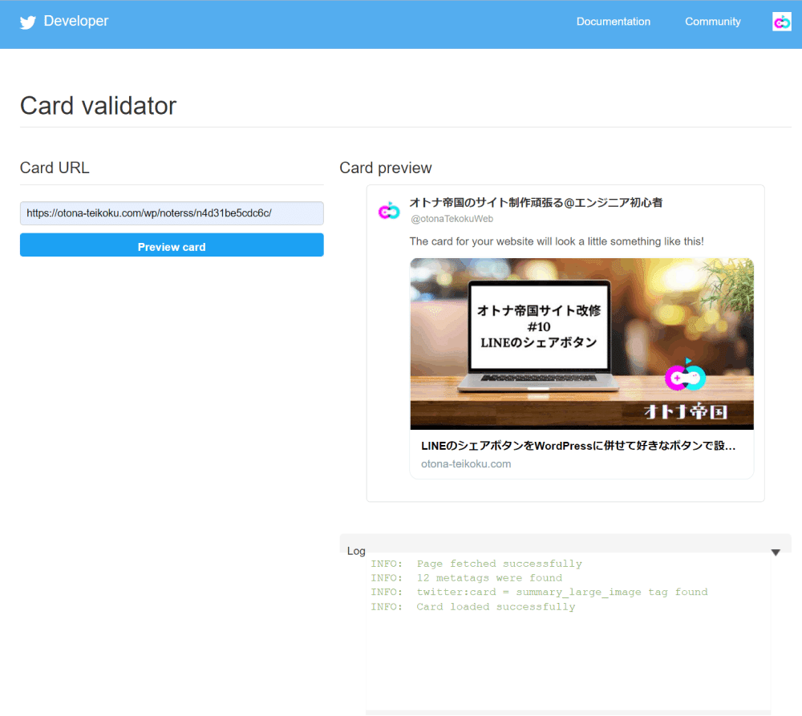Click the 'Card validator' page heading
Viewport: 802px width, 716px height.
pos(98,106)
